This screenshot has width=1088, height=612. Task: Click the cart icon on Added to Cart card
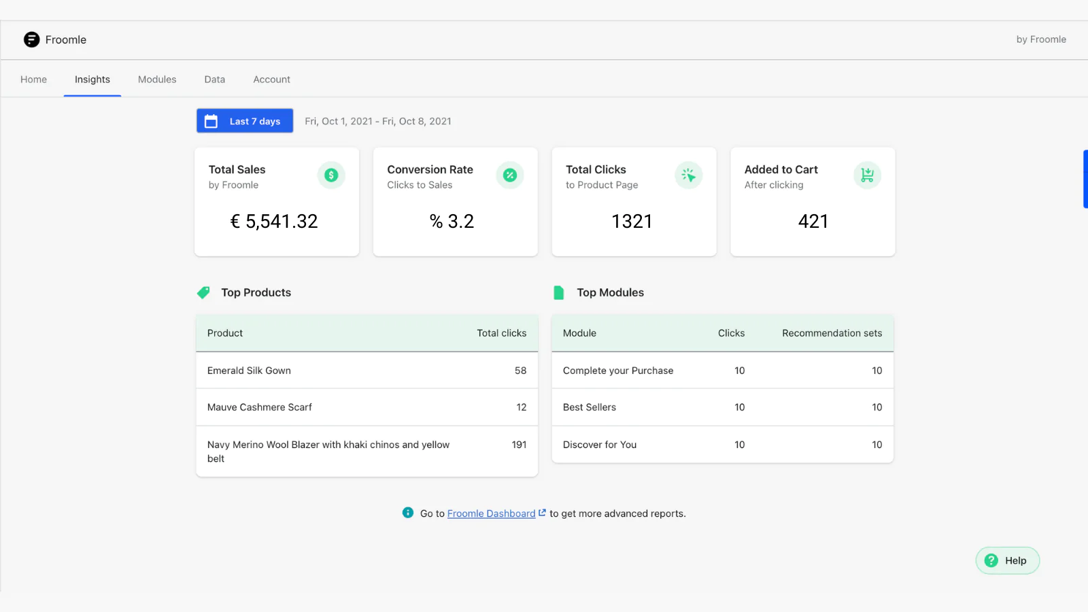tap(867, 175)
